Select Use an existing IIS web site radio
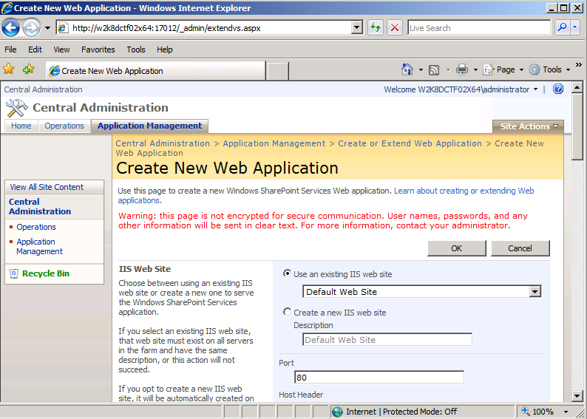Screen dimensions: 587x419 click(x=287, y=273)
